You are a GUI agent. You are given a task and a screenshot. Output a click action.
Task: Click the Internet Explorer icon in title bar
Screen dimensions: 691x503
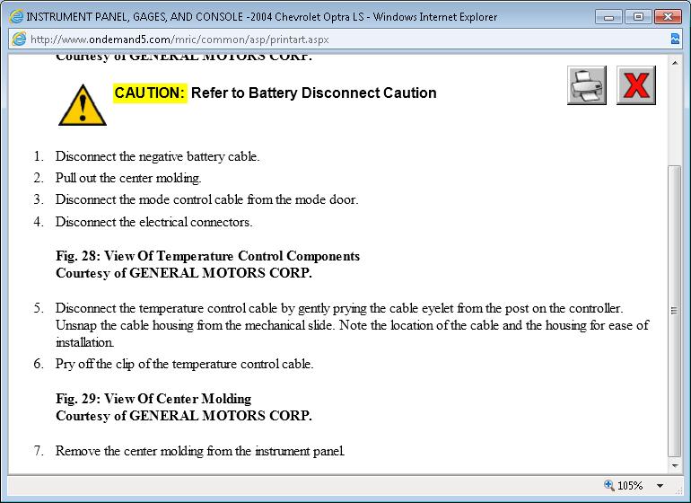(x=16, y=17)
